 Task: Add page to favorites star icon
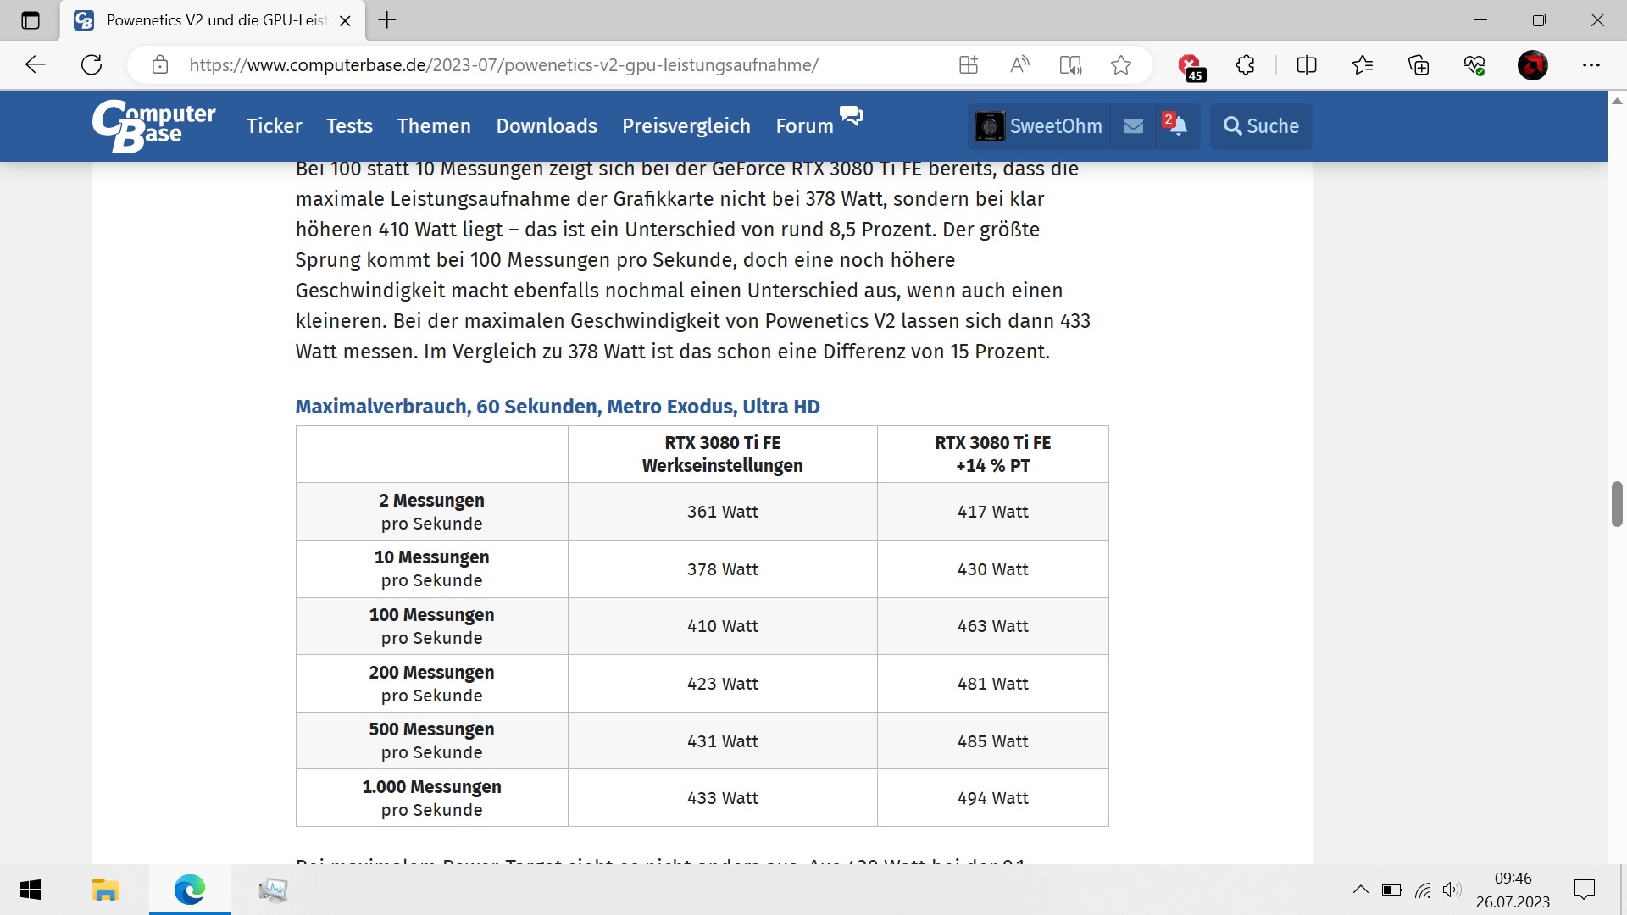pyautogui.click(x=1121, y=65)
